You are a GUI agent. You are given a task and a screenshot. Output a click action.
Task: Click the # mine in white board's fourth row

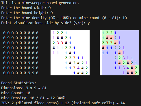(x=54, y=48)
